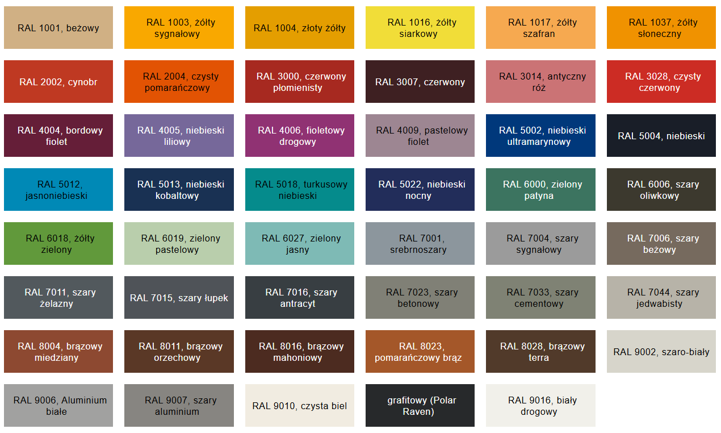Pick RAL 1016 żółty siarkowy color
Viewport: 721px width, 433px height.
click(420, 28)
